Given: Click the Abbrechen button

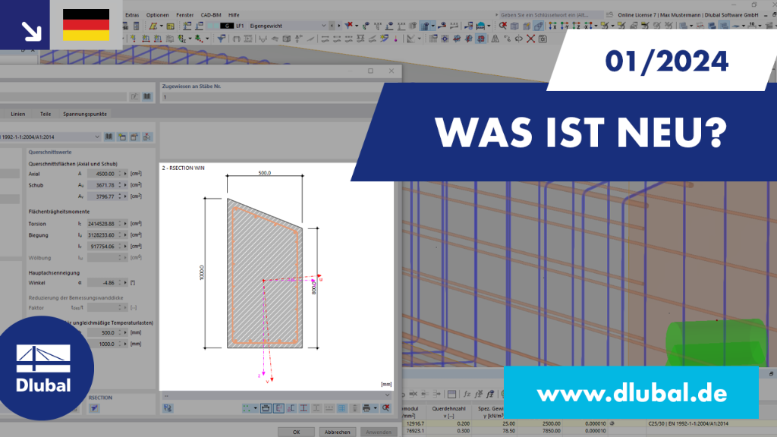Looking at the screenshot, I should pos(338,432).
